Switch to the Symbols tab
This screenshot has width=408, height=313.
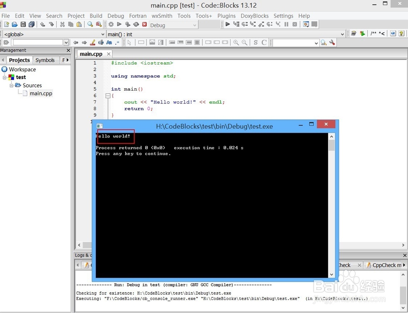(x=45, y=60)
